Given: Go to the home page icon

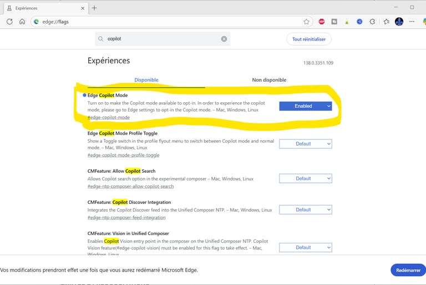Looking at the screenshot, I should click(22, 22).
